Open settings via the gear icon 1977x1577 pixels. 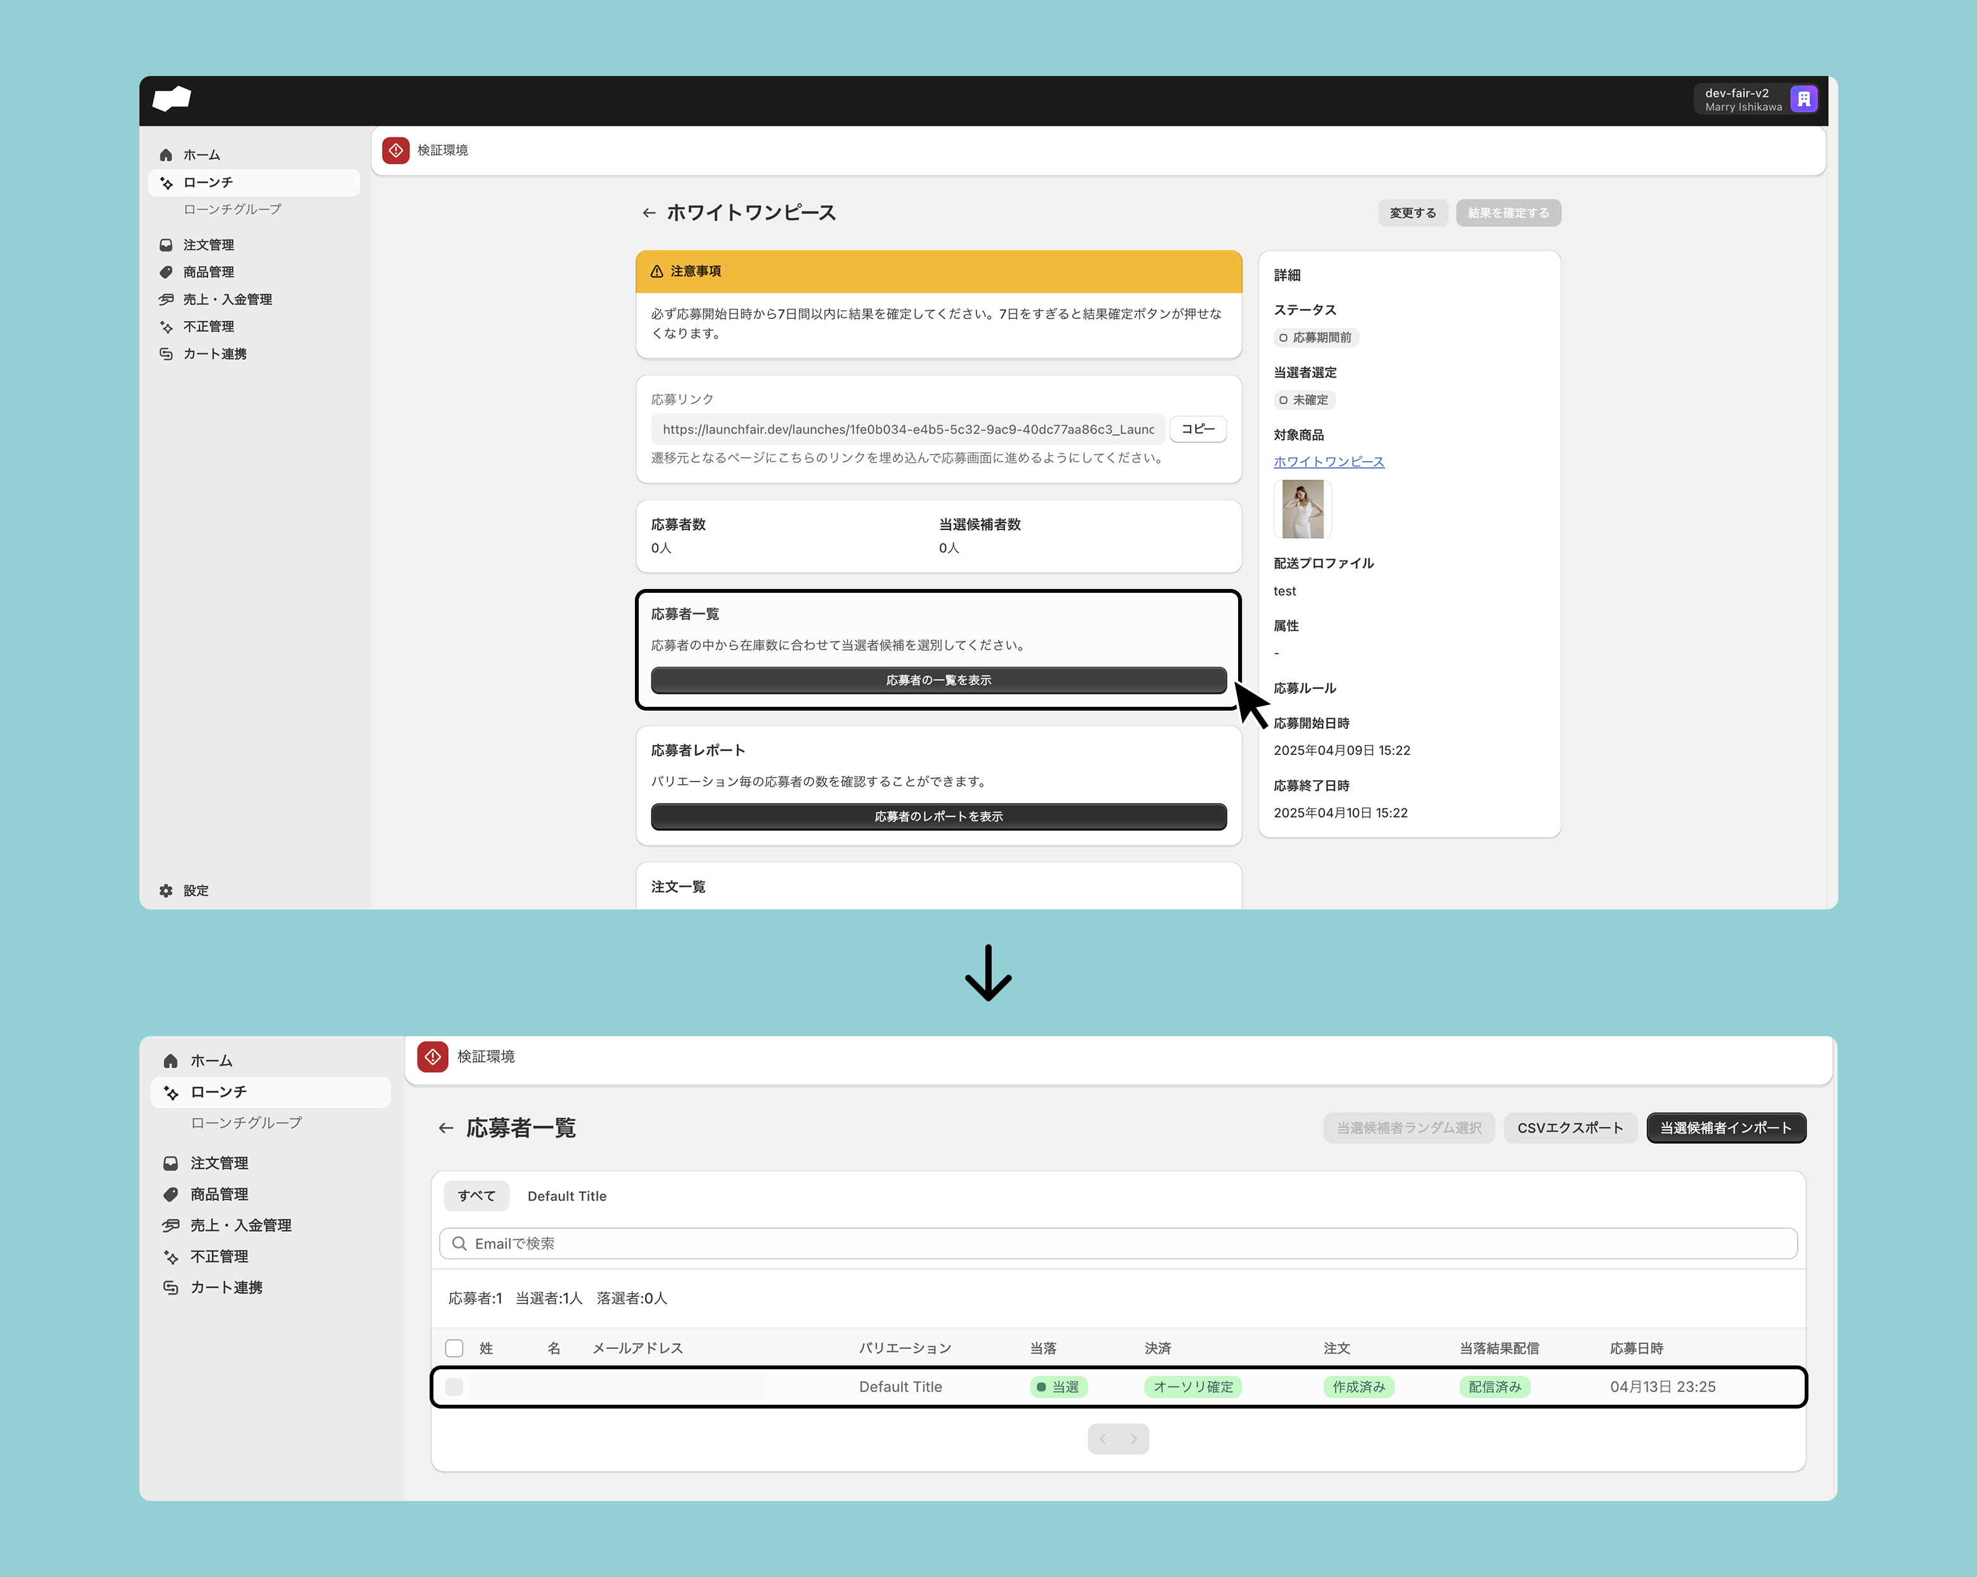point(166,890)
